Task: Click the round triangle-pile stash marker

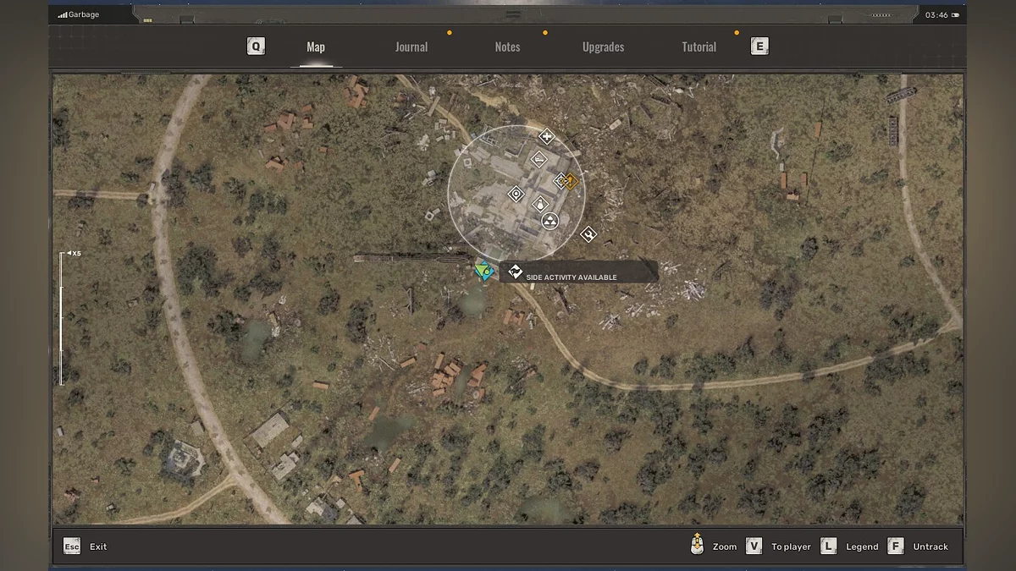Action: coord(550,222)
